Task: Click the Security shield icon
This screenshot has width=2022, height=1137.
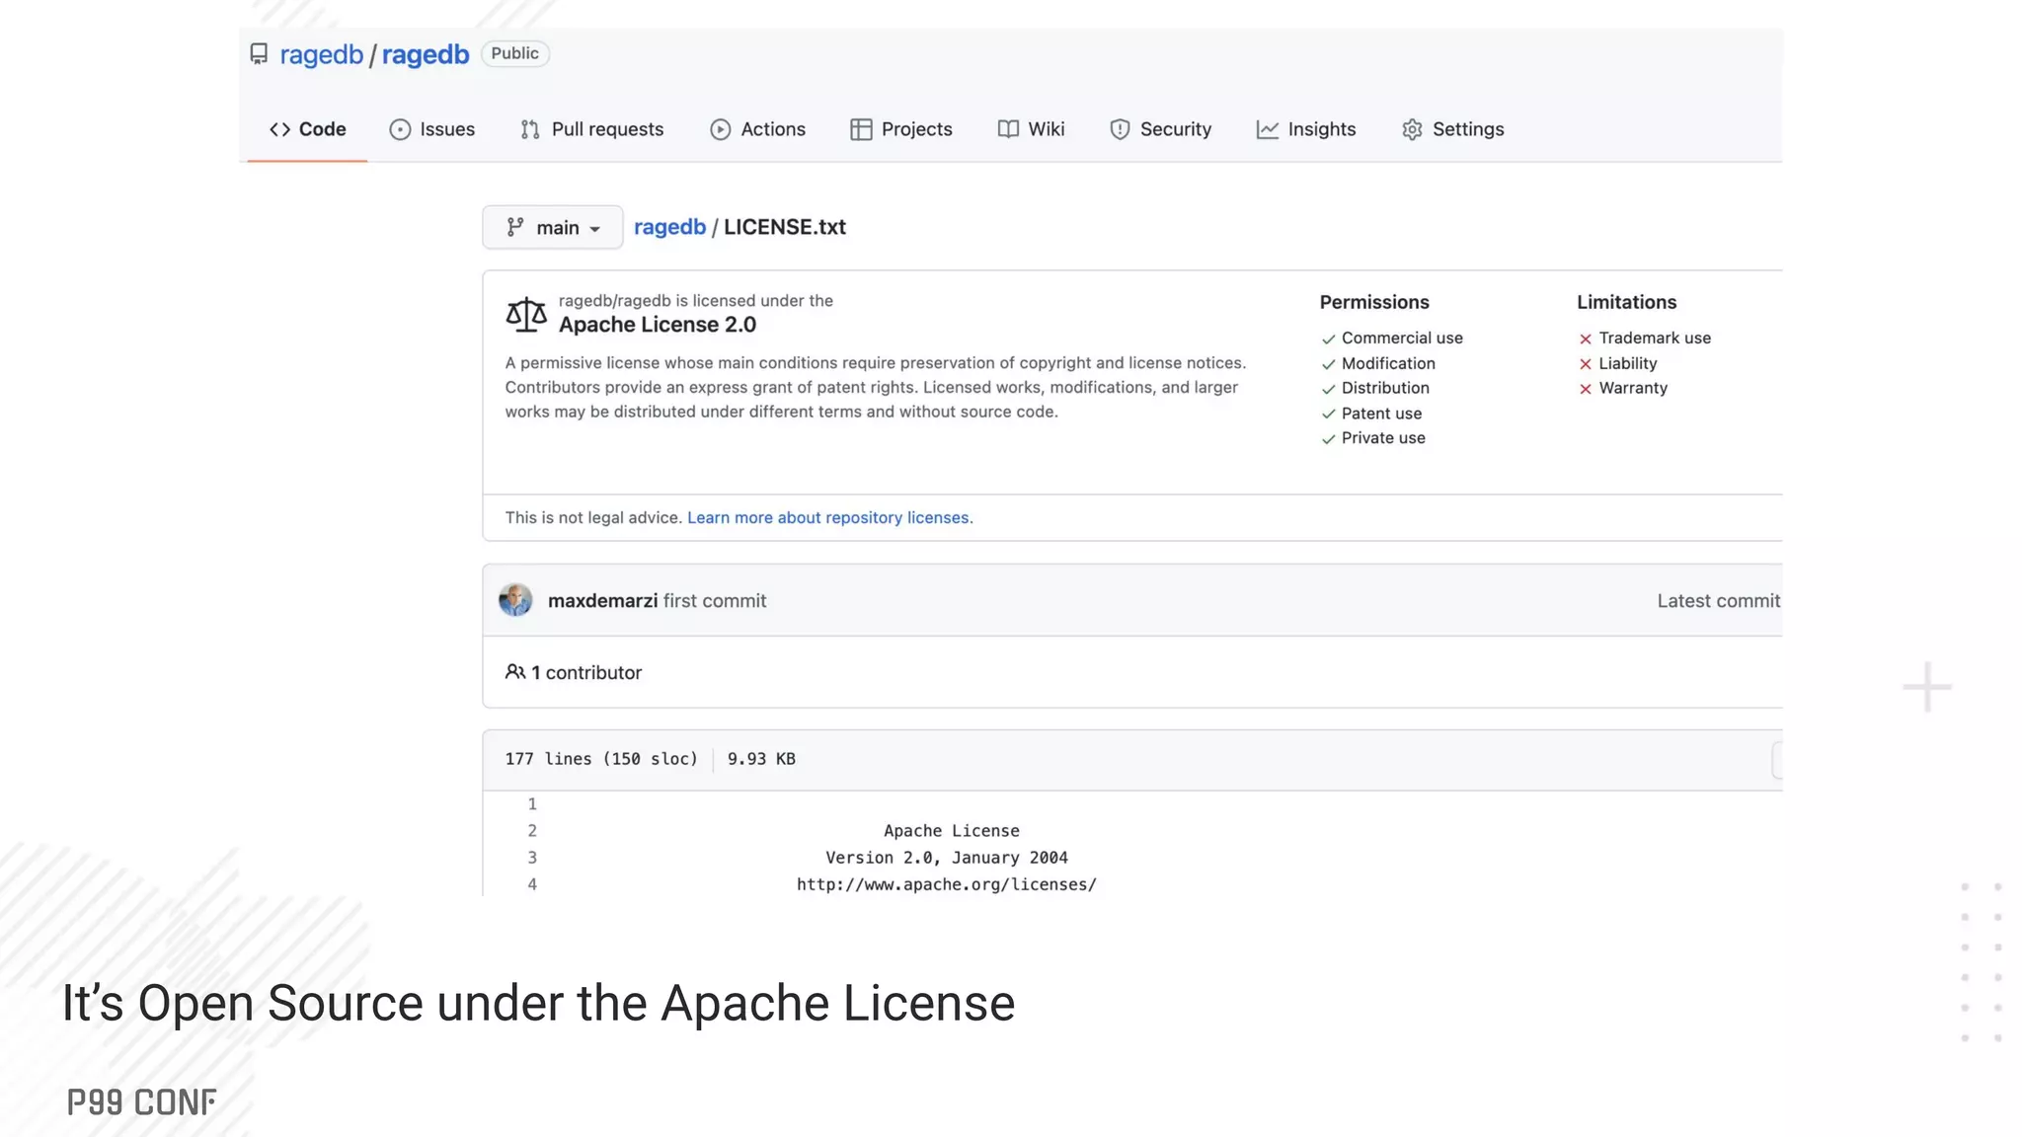Action: tap(1120, 129)
